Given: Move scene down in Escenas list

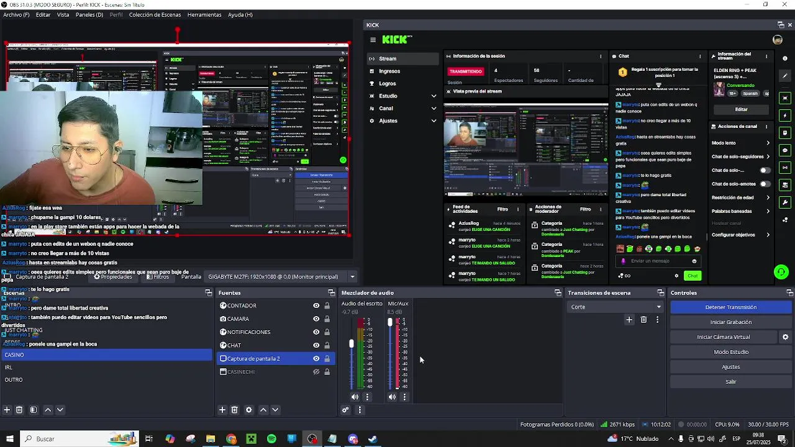Looking at the screenshot, I should click(60, 410).
